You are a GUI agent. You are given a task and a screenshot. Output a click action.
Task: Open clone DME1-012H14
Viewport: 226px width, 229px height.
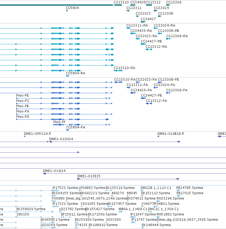[x=61, y=139]
